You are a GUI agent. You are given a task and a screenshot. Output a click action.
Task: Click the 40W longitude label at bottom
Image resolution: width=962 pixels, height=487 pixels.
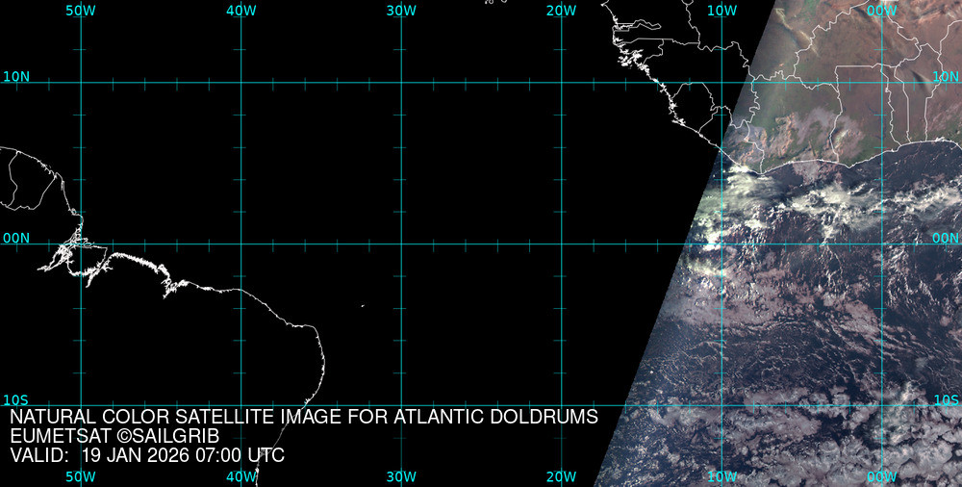240,476
